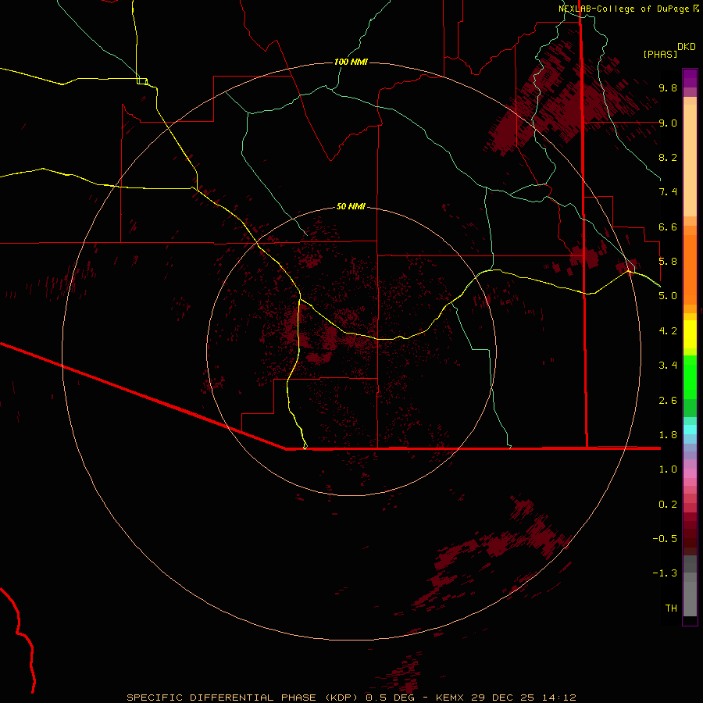Click the 1.8 legend value
Image resolution: width=703 pixels, height=703 pixels.
click(668, 435)
